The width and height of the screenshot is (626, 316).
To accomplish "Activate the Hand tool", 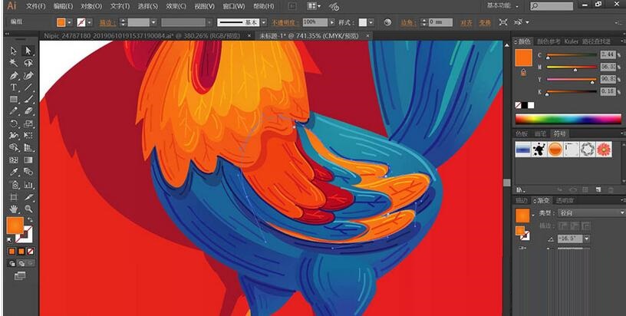I will click(x=14, y=208).
